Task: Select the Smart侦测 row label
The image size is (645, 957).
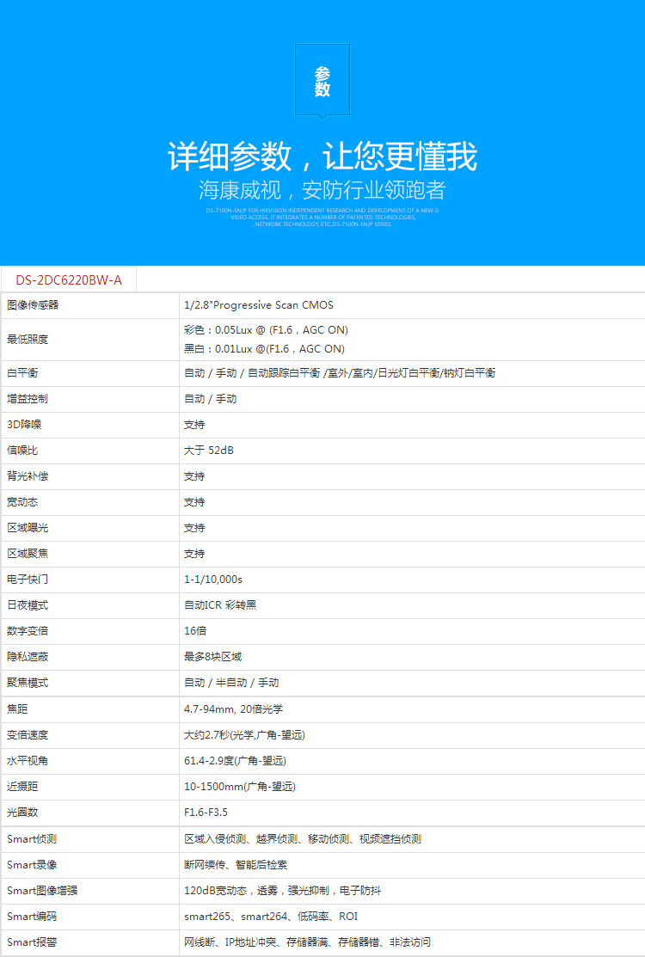Action: (32, 839)
